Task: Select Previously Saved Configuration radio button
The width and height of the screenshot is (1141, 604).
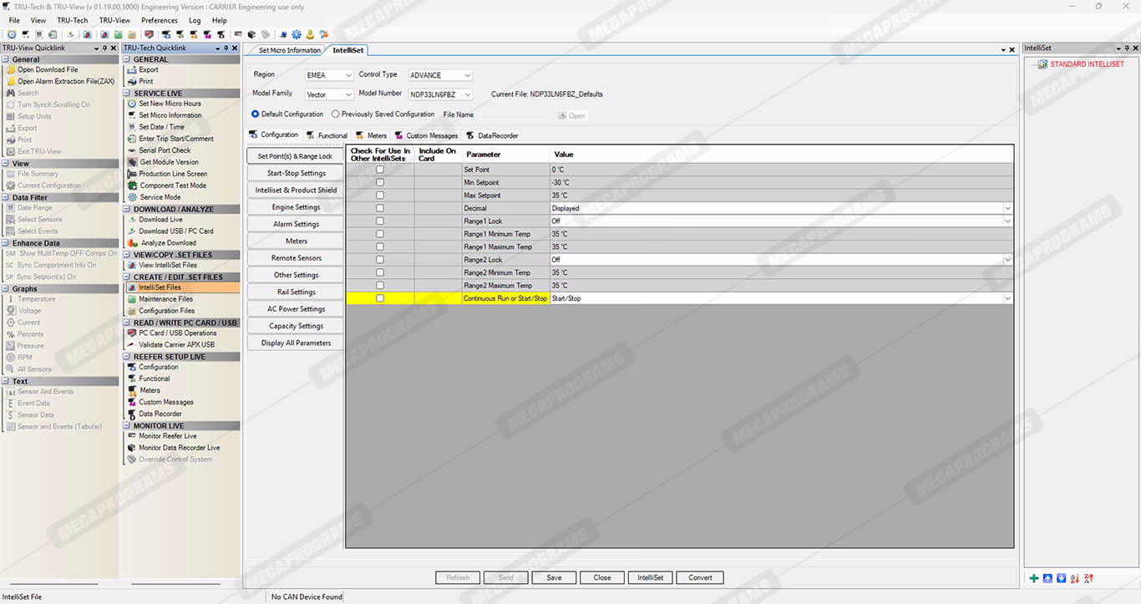Action: (x=336, y=114)
